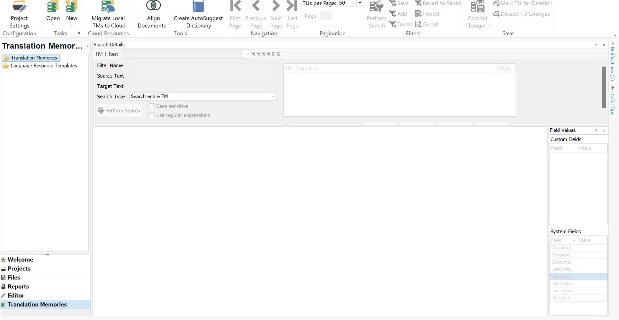Add a new TM filter
Image resolution: width=619 pixels, height=320 pixels.
(x=398, y=14)
